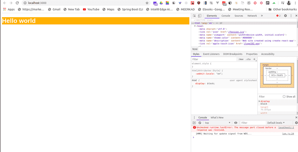Expand the display computed property

(259, 101)
